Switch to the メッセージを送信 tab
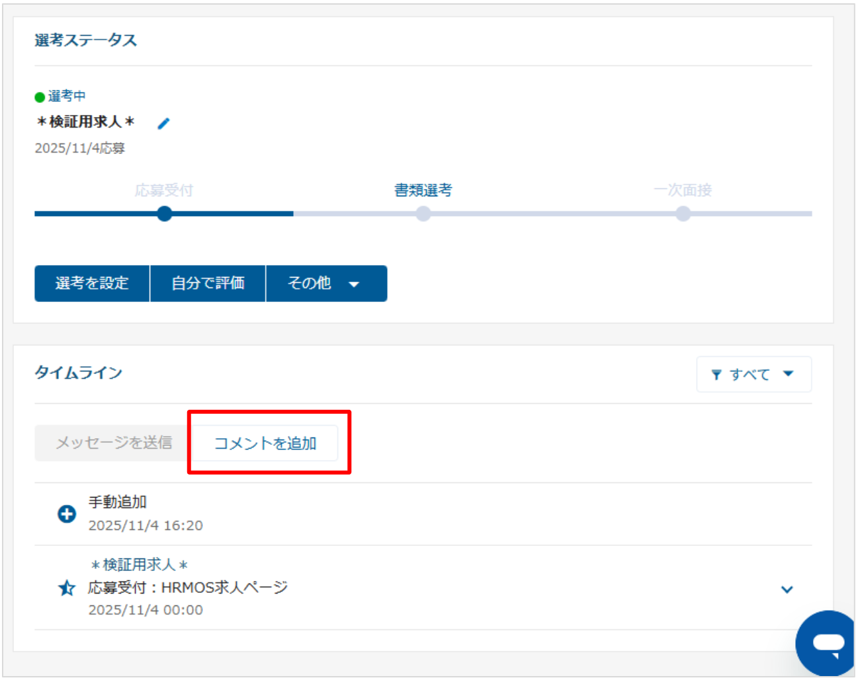This screenshot has width=862, height=686. click(x=114, y=443)
